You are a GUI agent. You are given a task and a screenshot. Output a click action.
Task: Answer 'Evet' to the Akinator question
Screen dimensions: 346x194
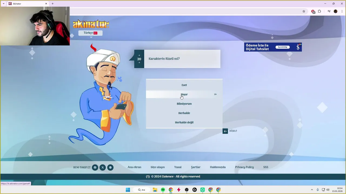[184, 85]
